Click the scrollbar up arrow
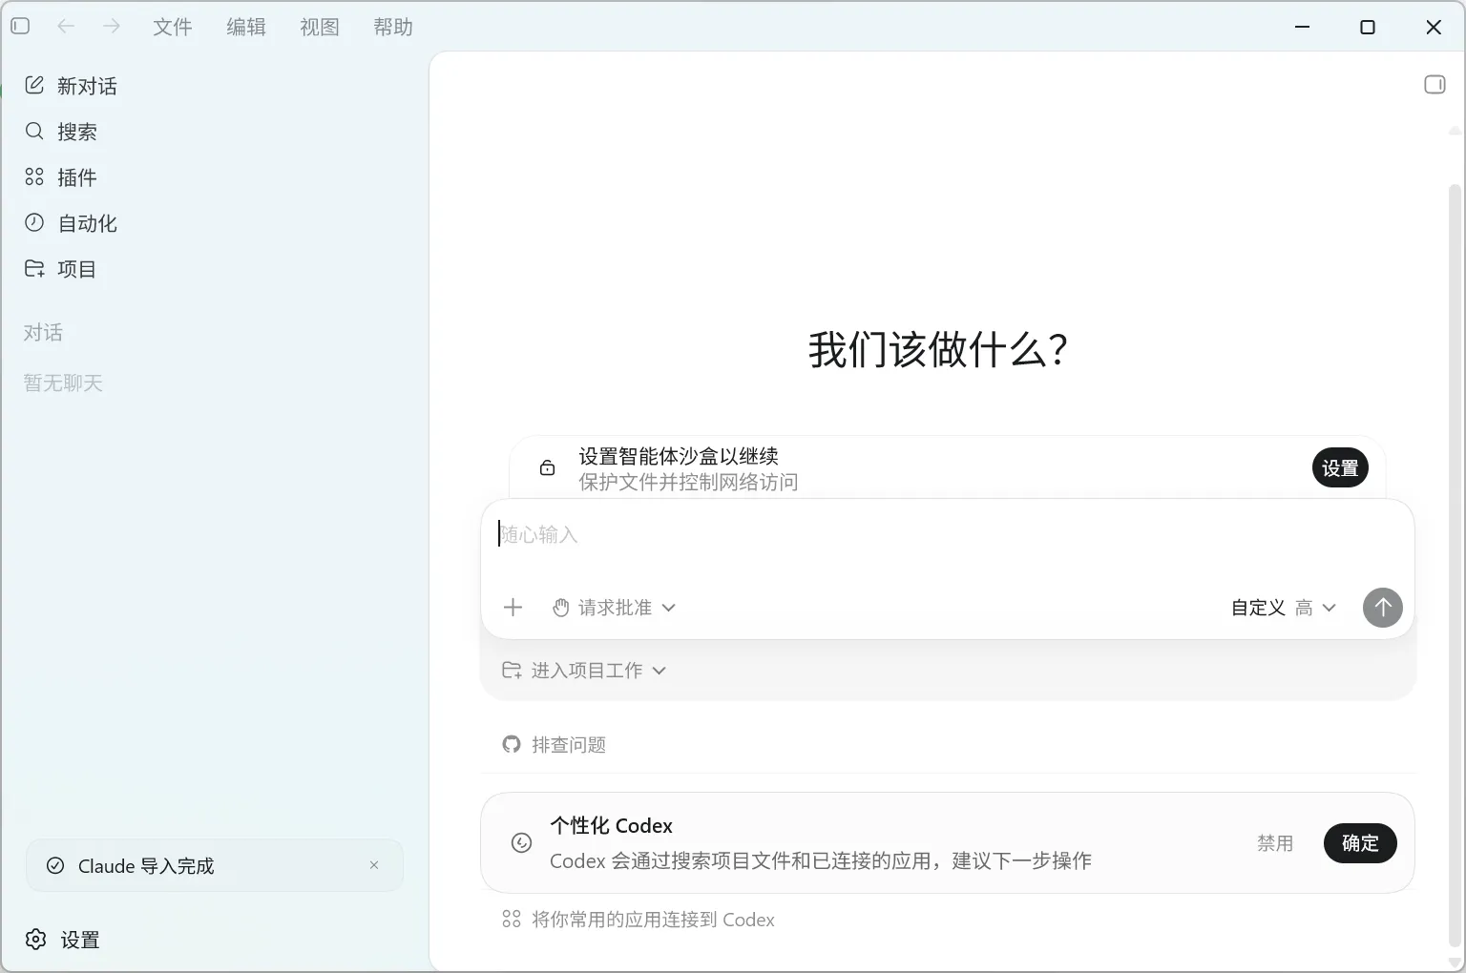The width and height of the screenshot is (1466, 973). 1456,131
